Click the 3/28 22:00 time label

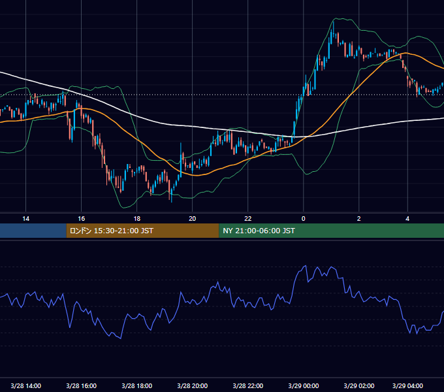tap(247, 385)
